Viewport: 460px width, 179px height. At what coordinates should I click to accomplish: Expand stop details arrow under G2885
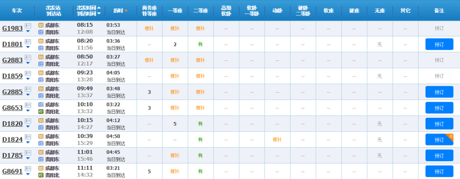point(28,94)
